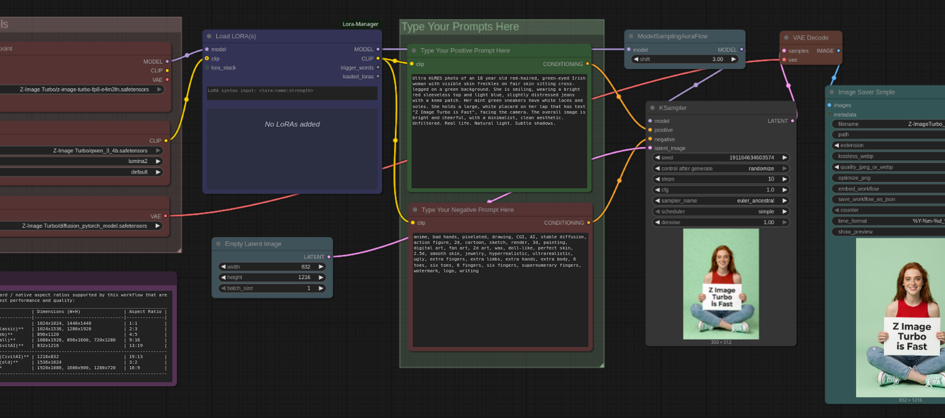The image size is (945, 418).
Task: Click inside the negative prompt text area
Action: point(502,290)
